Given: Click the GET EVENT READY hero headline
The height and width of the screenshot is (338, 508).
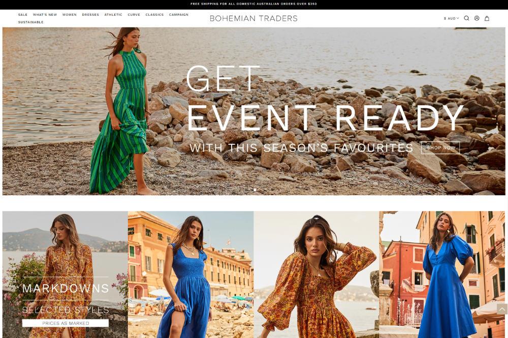Looking at the screenshot, I should [325, 98].
